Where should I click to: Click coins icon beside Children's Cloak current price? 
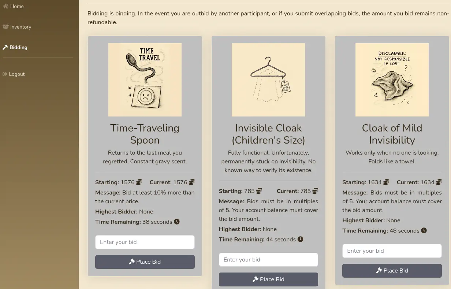(x=315, y=191)
